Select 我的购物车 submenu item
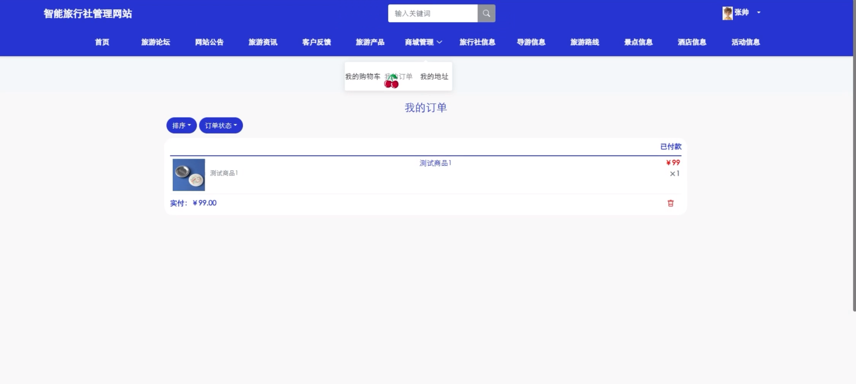This screenshot has width=856, height=384. pyautogui.click(x=362, y=76)
